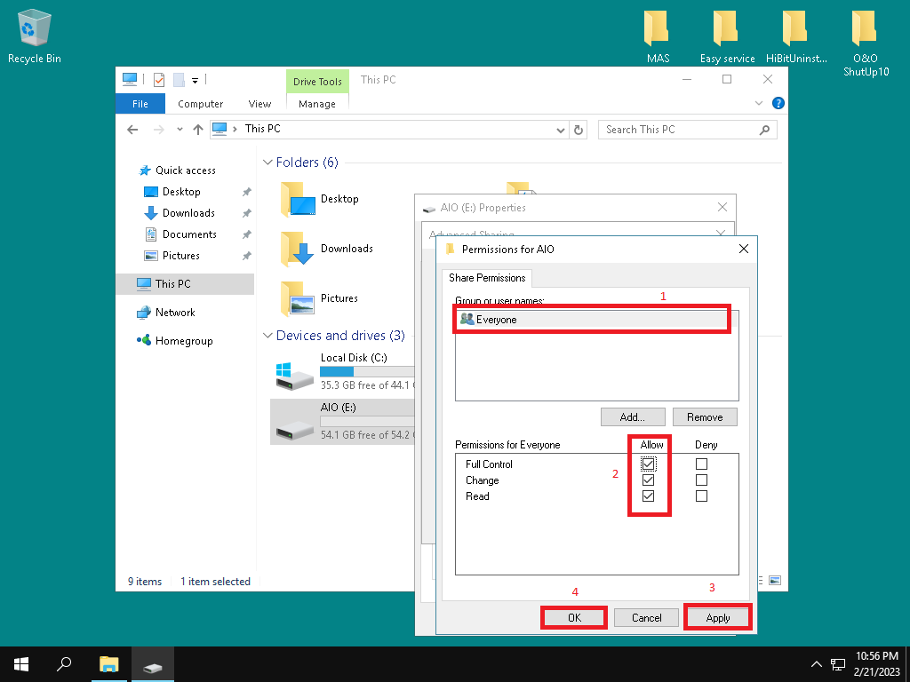Image resolution: width=910 pixels, height=682 pixels.
Task: Collapse the Folders (6) section
Action: click(x=267, y=163)
